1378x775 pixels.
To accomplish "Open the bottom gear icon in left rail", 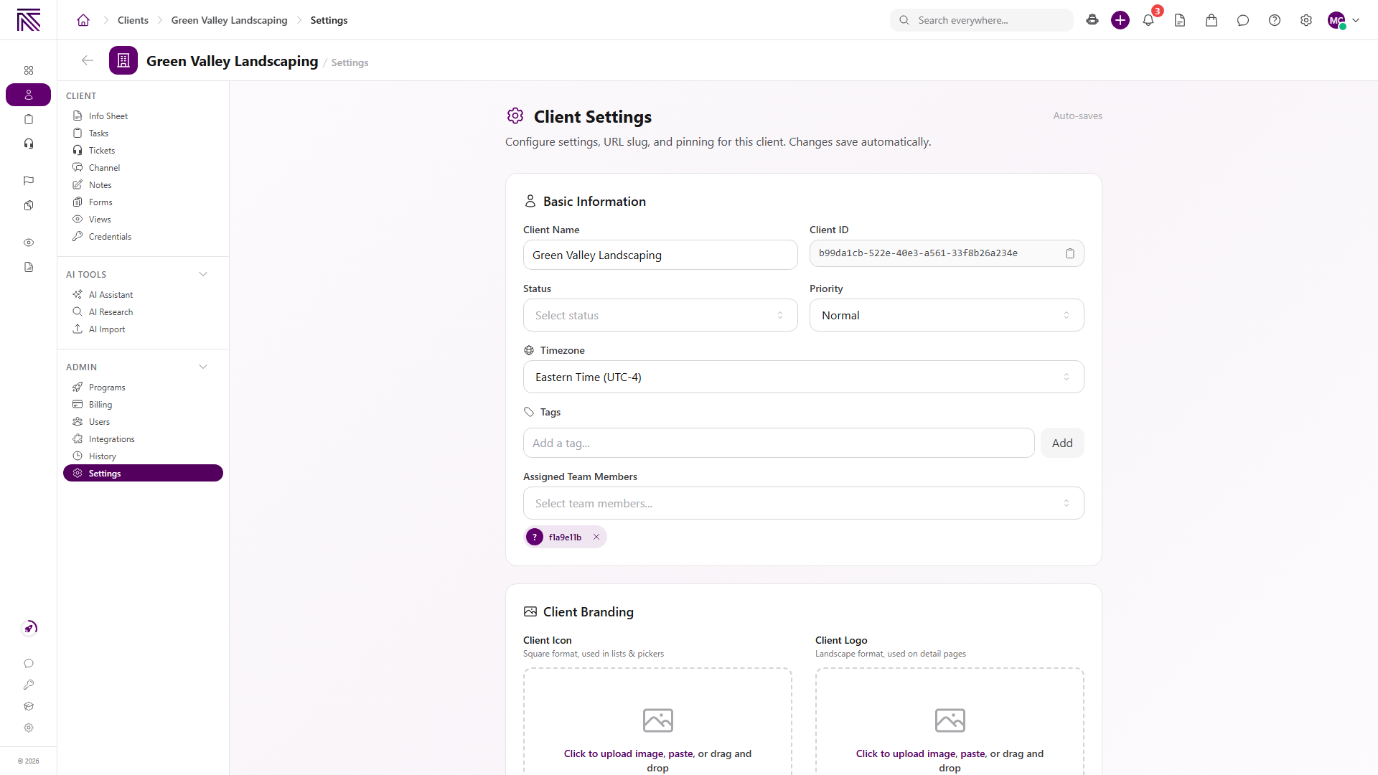I will tap(29, 728).
